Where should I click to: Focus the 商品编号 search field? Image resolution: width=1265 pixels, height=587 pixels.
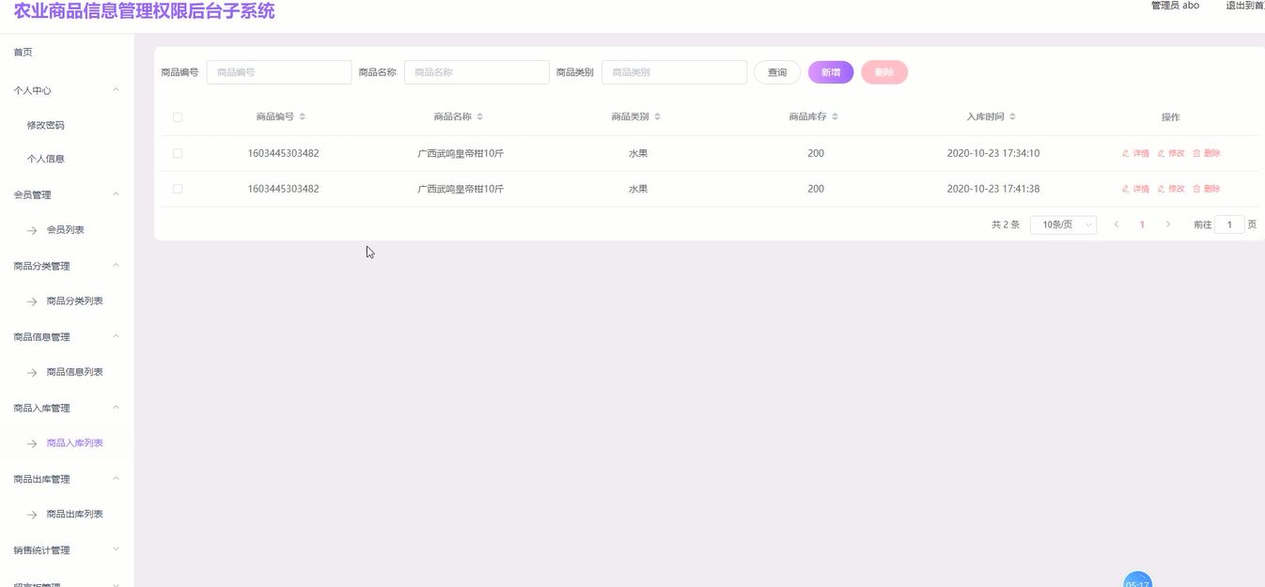279,72
